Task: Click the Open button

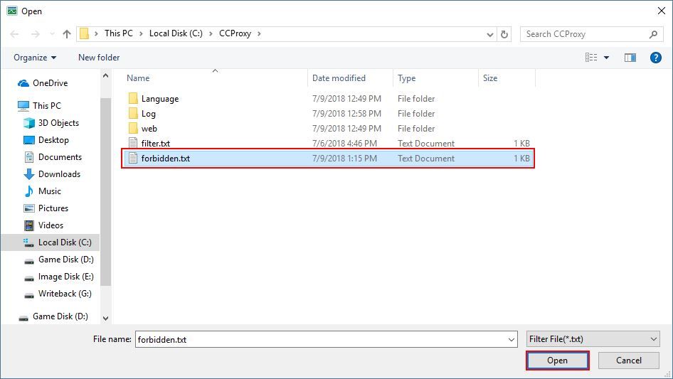Action: click(x=557, y=361)
